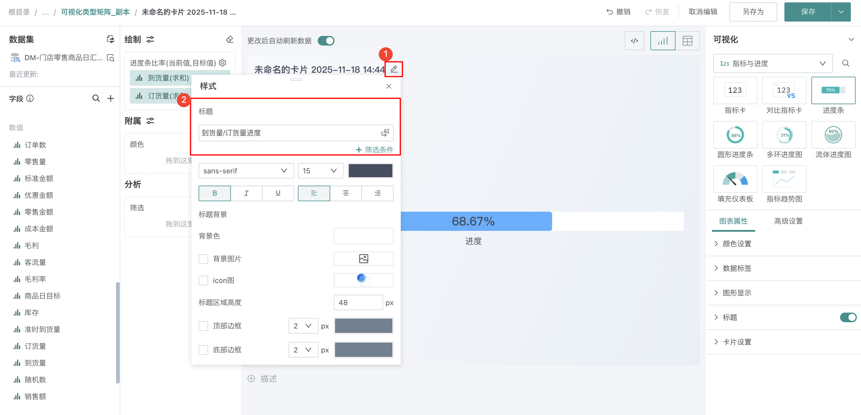Click the add field plus icon

[110, 98]
